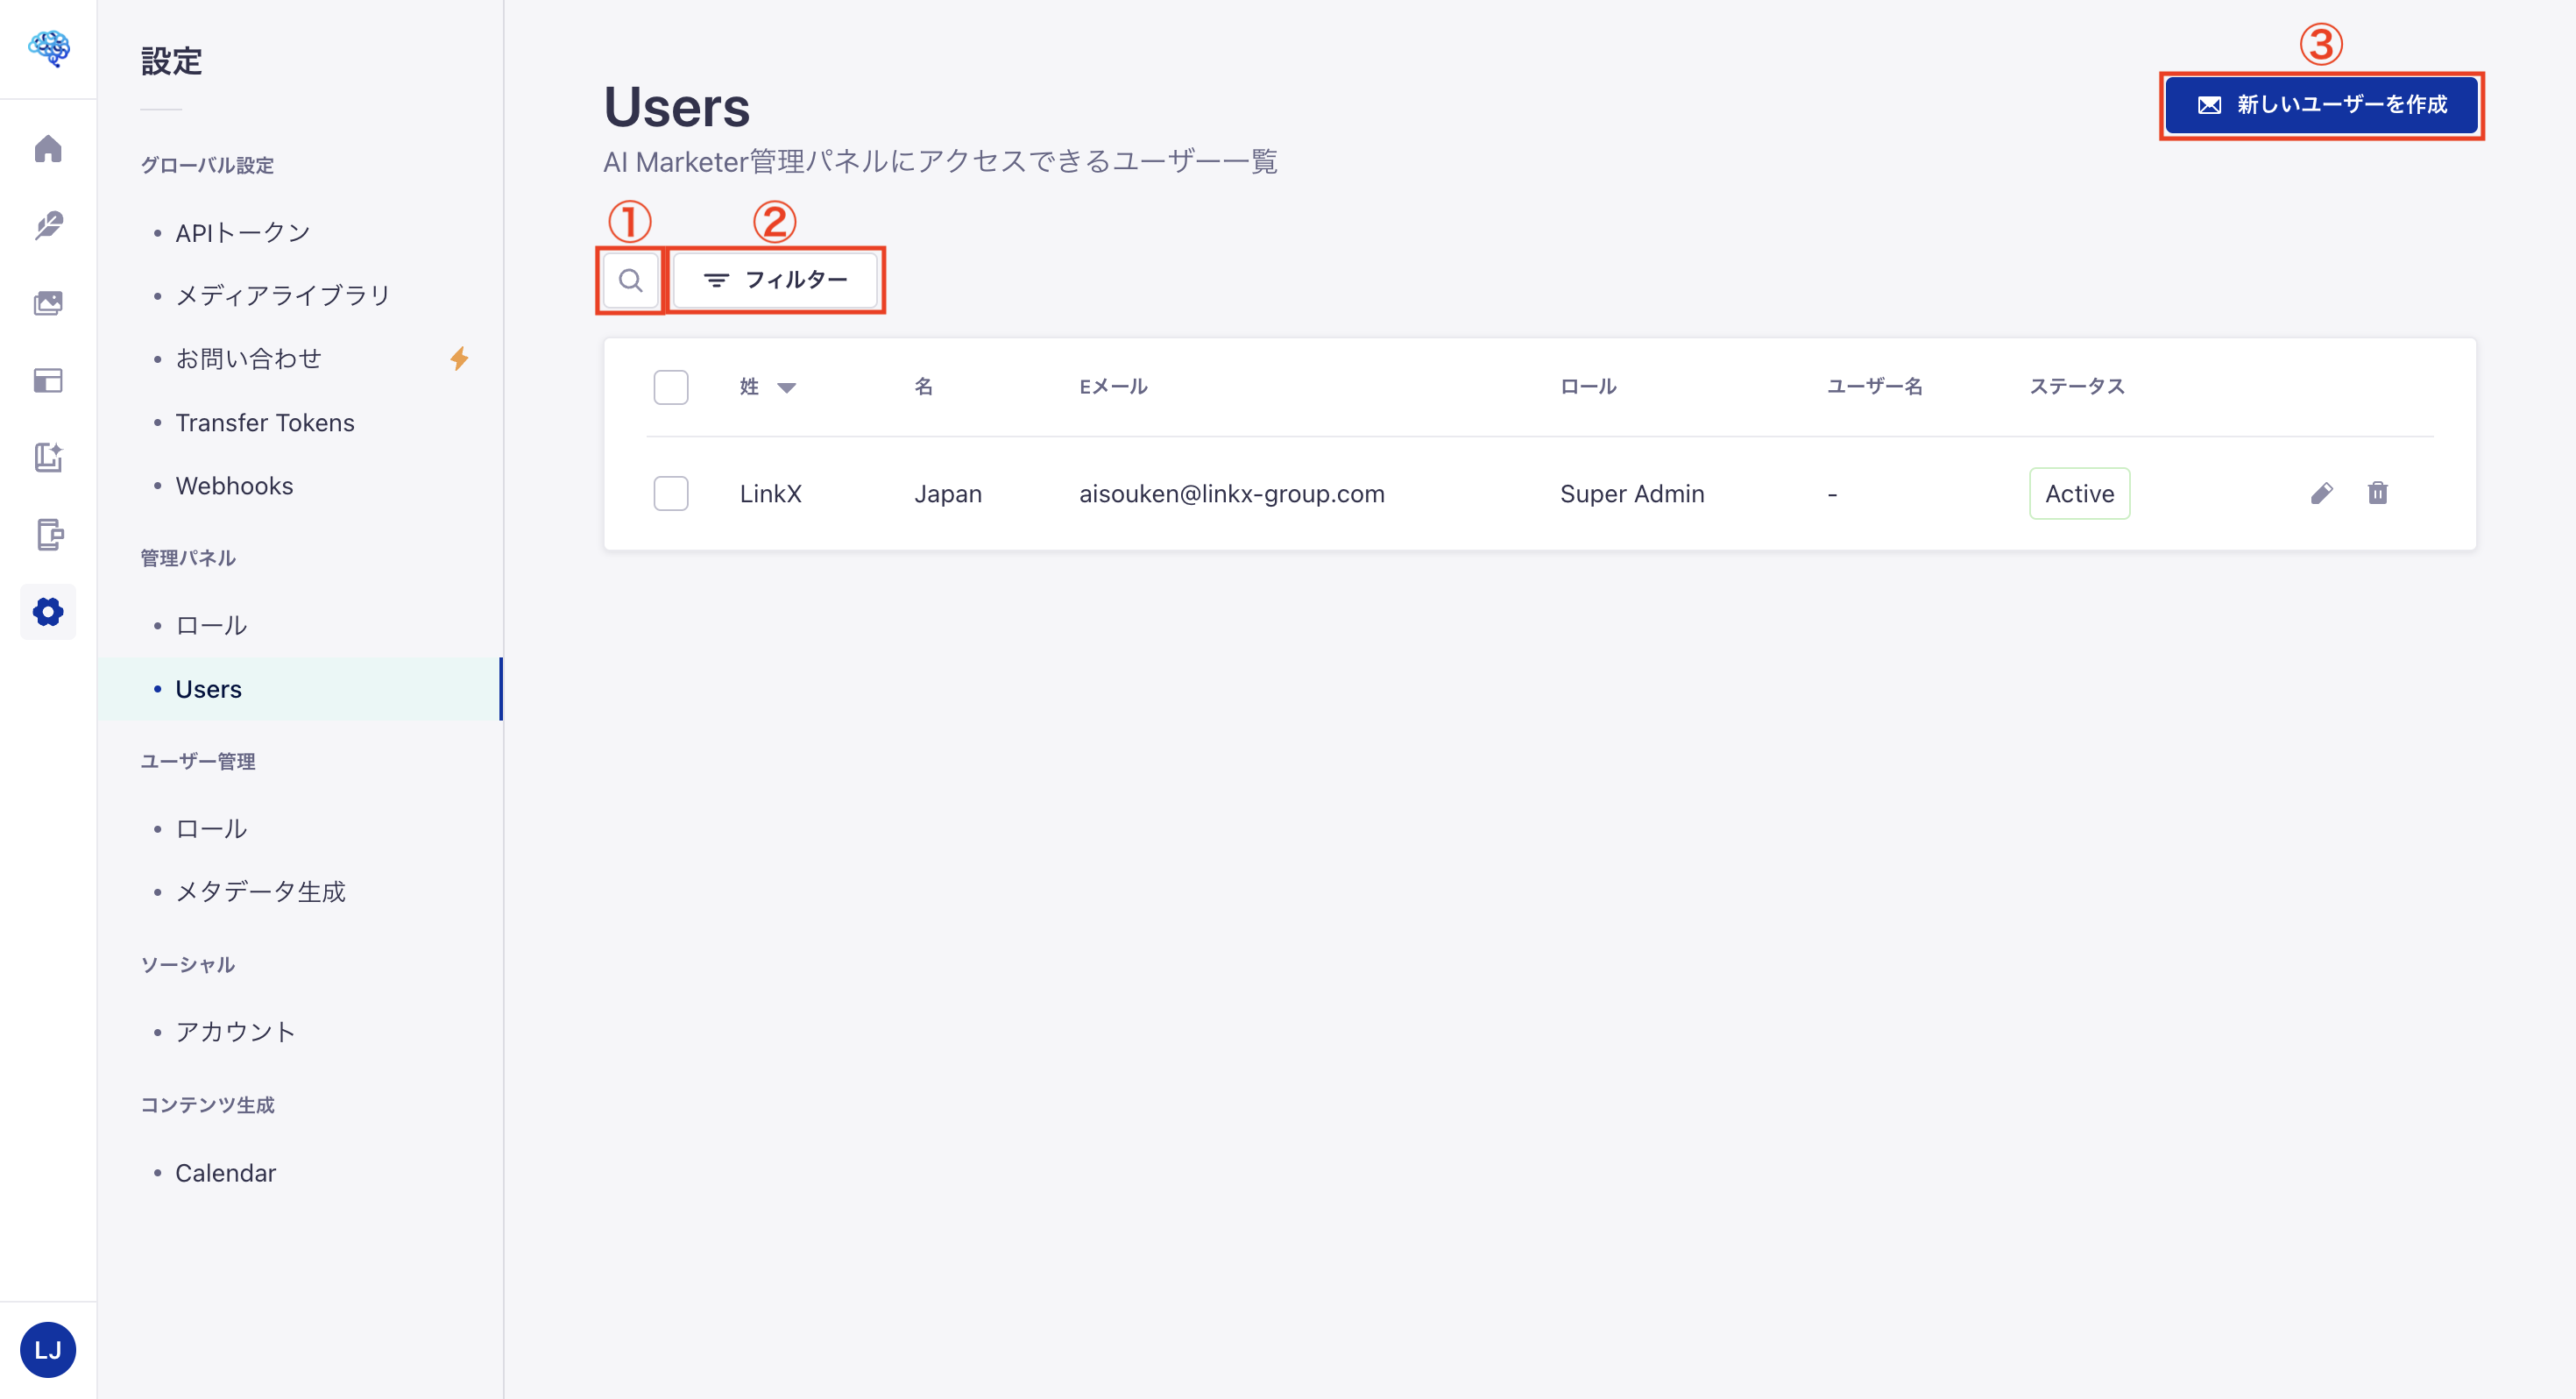
Task: Click the magnifier search icon above table
Action: point(630,281)
